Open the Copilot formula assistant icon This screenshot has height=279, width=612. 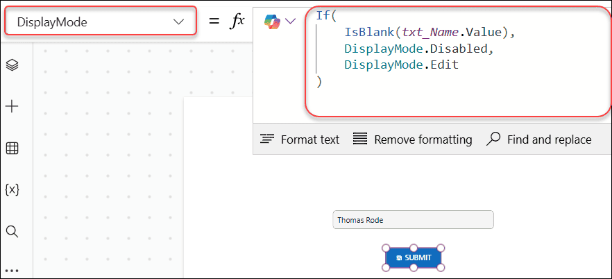click(x=272, y=21)
